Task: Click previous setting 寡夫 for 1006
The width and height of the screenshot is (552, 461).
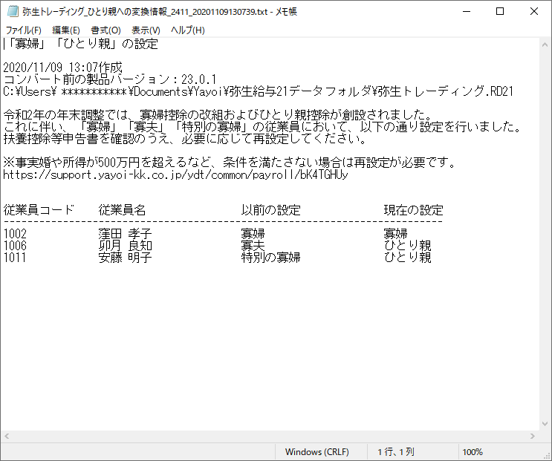Action: coord(253,246)
